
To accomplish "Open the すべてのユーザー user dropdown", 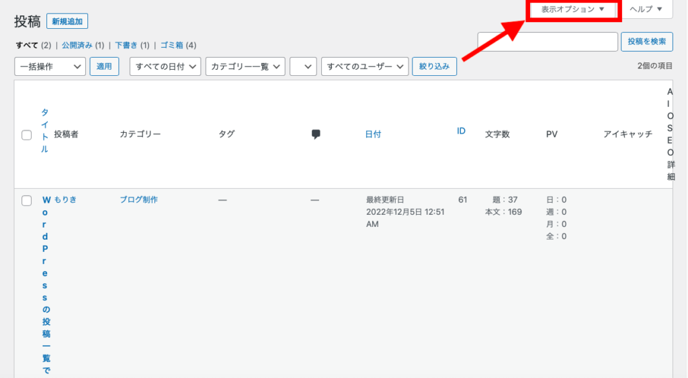I will click(365, 66).
